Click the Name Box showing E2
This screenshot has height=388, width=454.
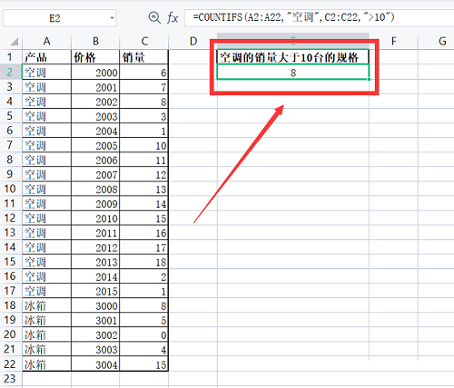pos(60,18)
